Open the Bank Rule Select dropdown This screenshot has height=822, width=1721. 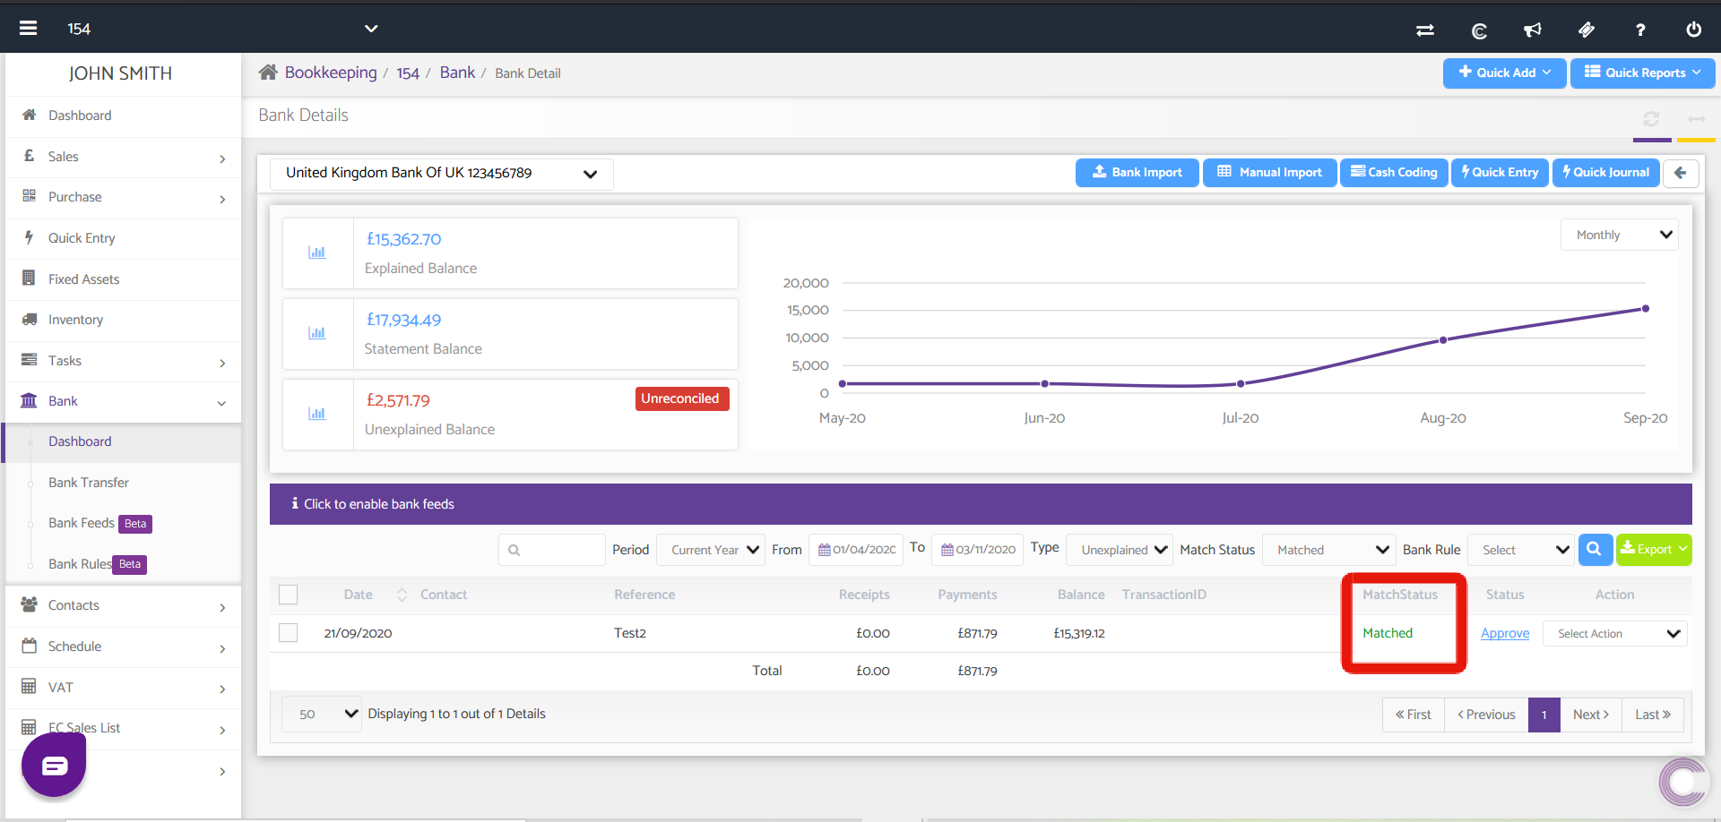tap(1520, 550)
